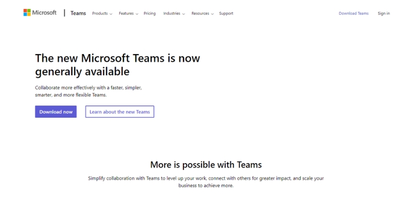Open the Teams home link
This screenshot has height=202, width=404.
tap(78, 13)
